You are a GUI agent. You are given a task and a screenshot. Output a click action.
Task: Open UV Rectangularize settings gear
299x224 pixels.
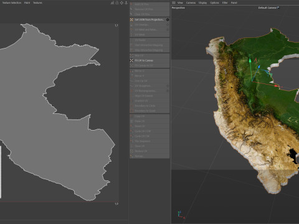pyautogui.click(x=168, y=91)
